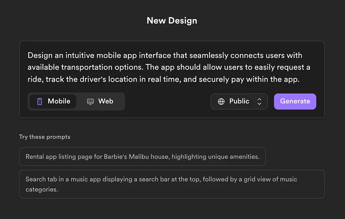Click the purple phone icon in Mobile

coord(40,101)
